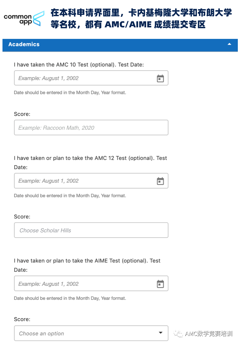Focus the AIME test date field
This screenshot has width=240, height=344.
point(91,283)
